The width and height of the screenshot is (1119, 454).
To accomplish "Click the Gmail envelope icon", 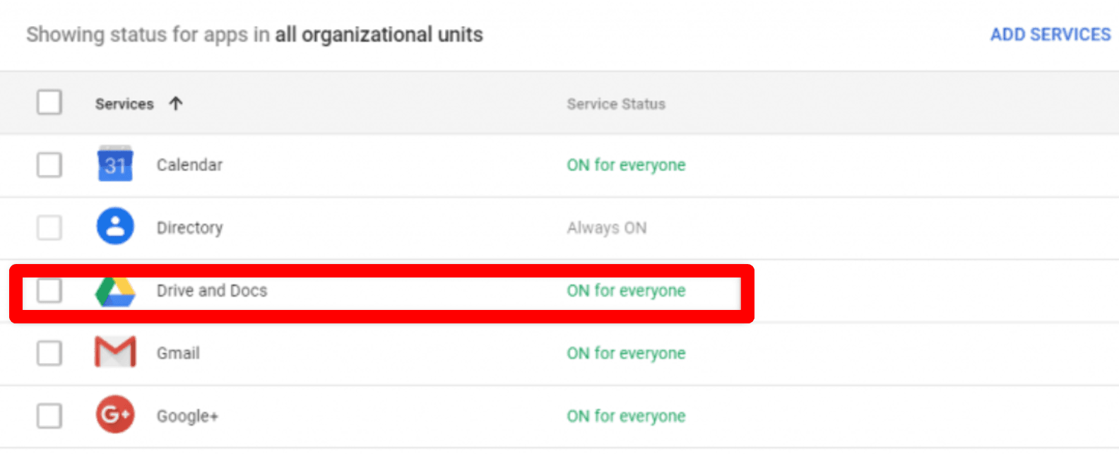I will click(115, 352).
